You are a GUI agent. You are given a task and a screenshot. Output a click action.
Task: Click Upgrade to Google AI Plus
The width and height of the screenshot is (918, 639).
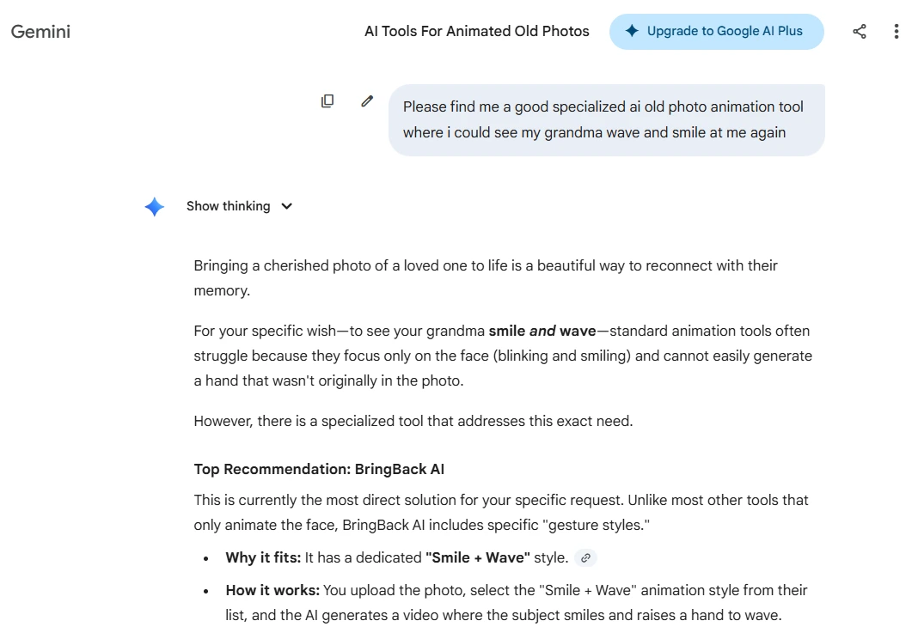716,31
